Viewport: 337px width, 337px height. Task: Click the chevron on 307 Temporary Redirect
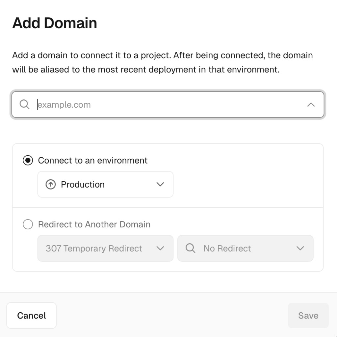tap(160, 248)
